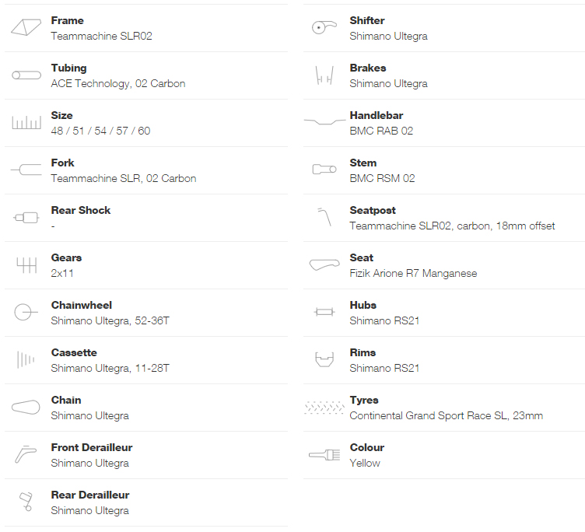Click the Chainwheel icon
This screenshot has height=532, width=585.
[x=26, y=313]
